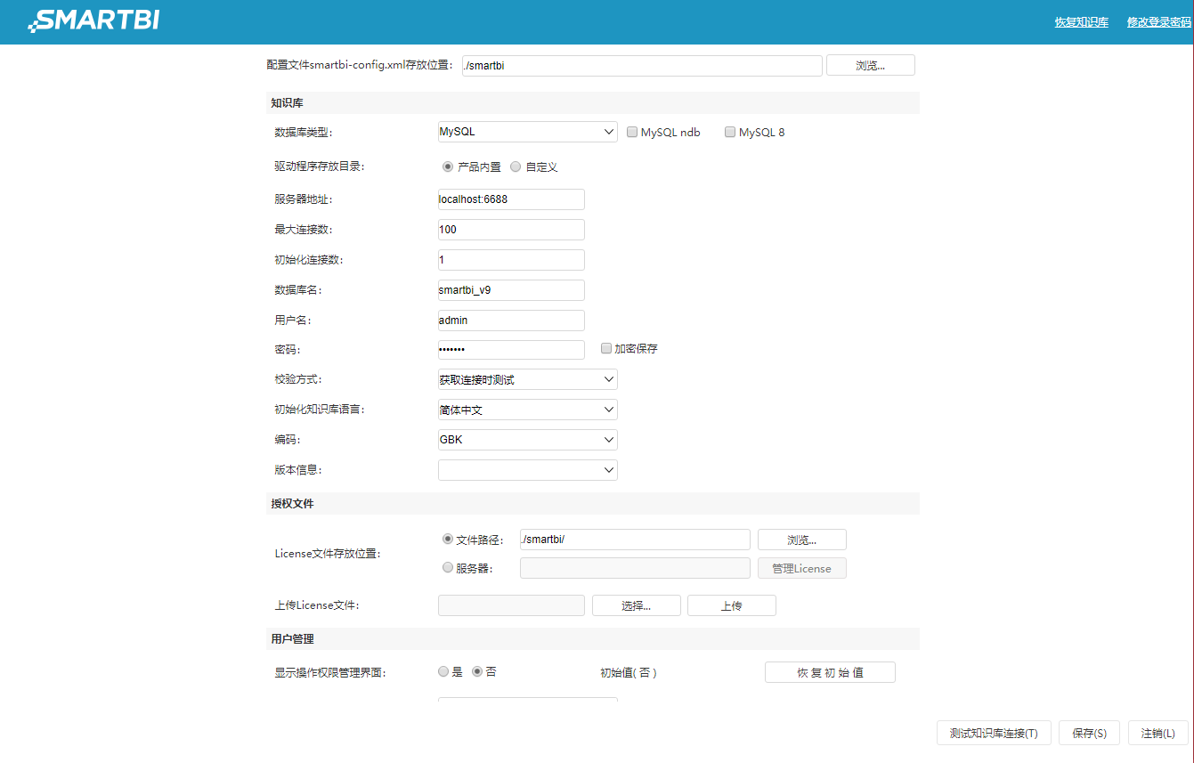Select the 服务器 License radio button

click(x=448, y=567)
